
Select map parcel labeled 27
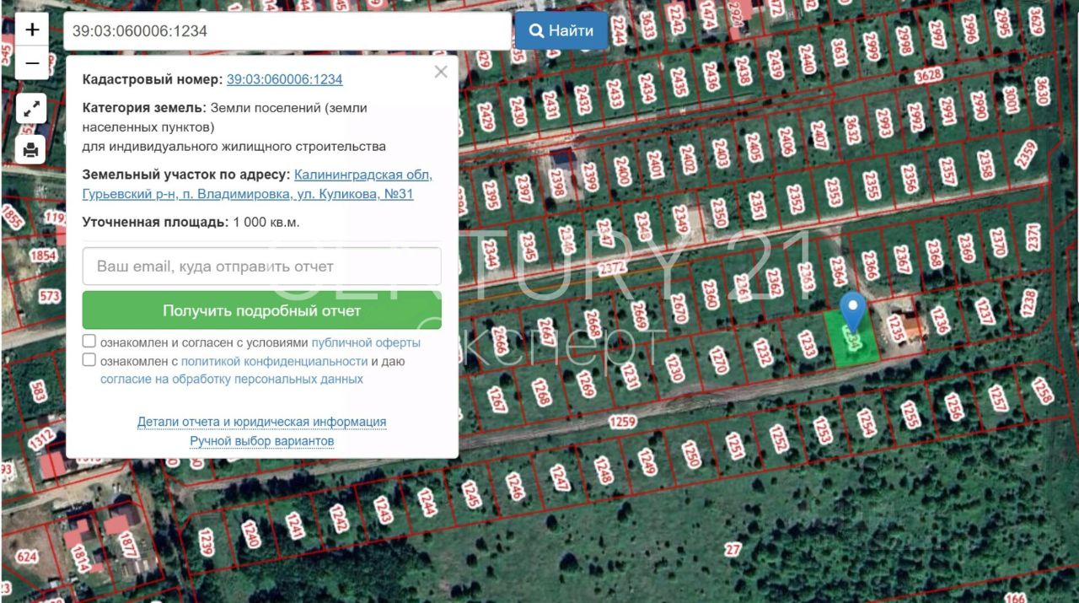click(733, 550)
